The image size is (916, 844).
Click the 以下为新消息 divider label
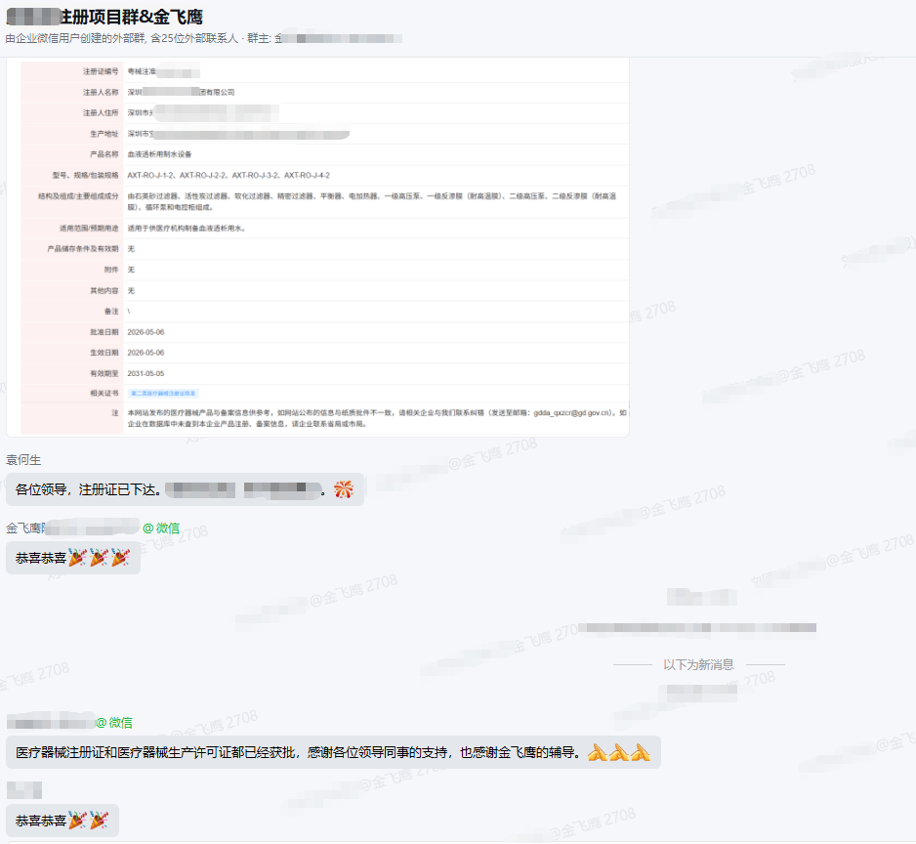pyautogui.click(x=698, y=664)
